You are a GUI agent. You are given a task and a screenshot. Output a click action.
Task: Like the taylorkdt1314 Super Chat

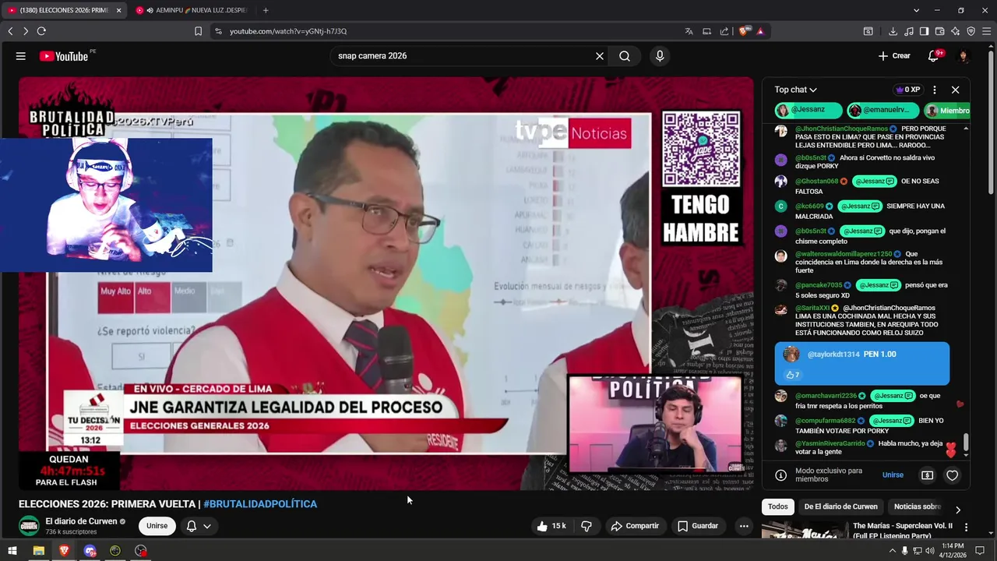pyautogui.click(x=792, y=375)
